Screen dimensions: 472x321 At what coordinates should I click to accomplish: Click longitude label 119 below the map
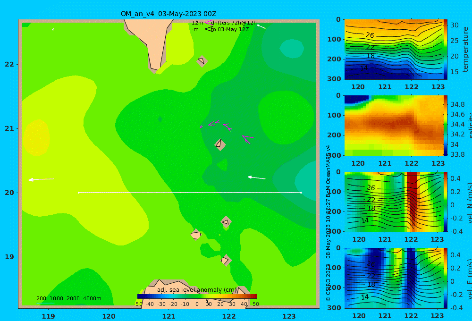(x=48, y=316)
